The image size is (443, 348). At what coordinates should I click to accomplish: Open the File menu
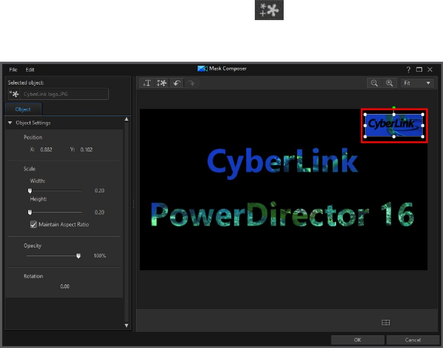[x=13, y=70]
